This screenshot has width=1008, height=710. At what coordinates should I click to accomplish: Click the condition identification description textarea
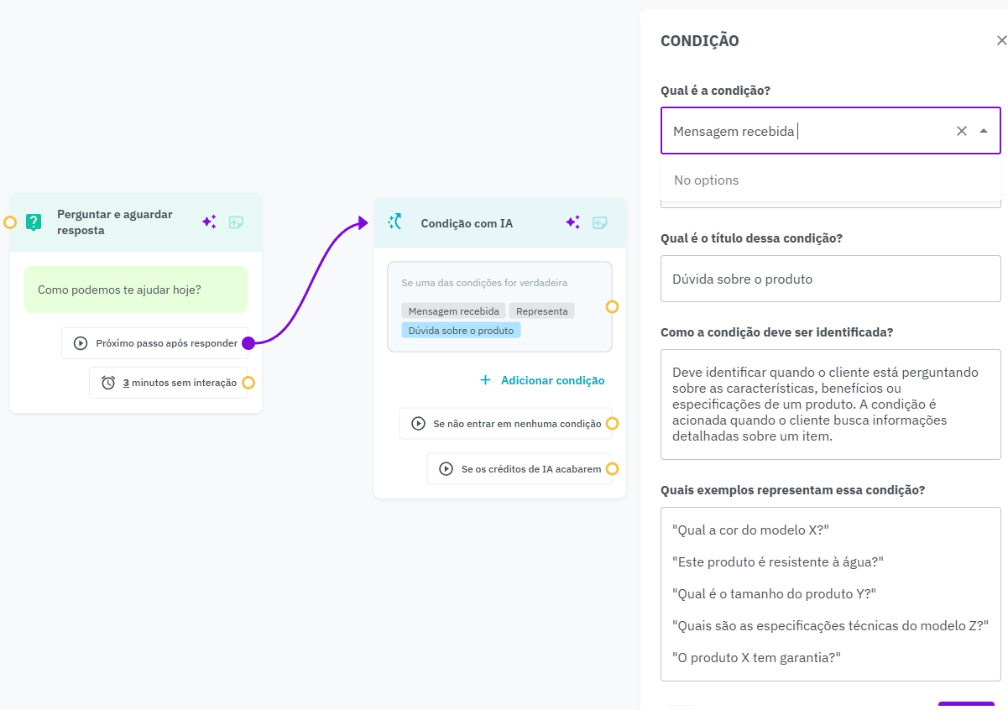click(830, 404)
